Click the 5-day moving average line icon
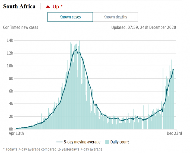Screen dimensions: 190x153 point(59,142)
